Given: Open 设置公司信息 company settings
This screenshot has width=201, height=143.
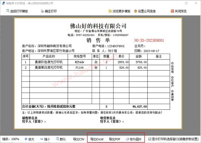Looking at the screenshot, I should 145,11.
